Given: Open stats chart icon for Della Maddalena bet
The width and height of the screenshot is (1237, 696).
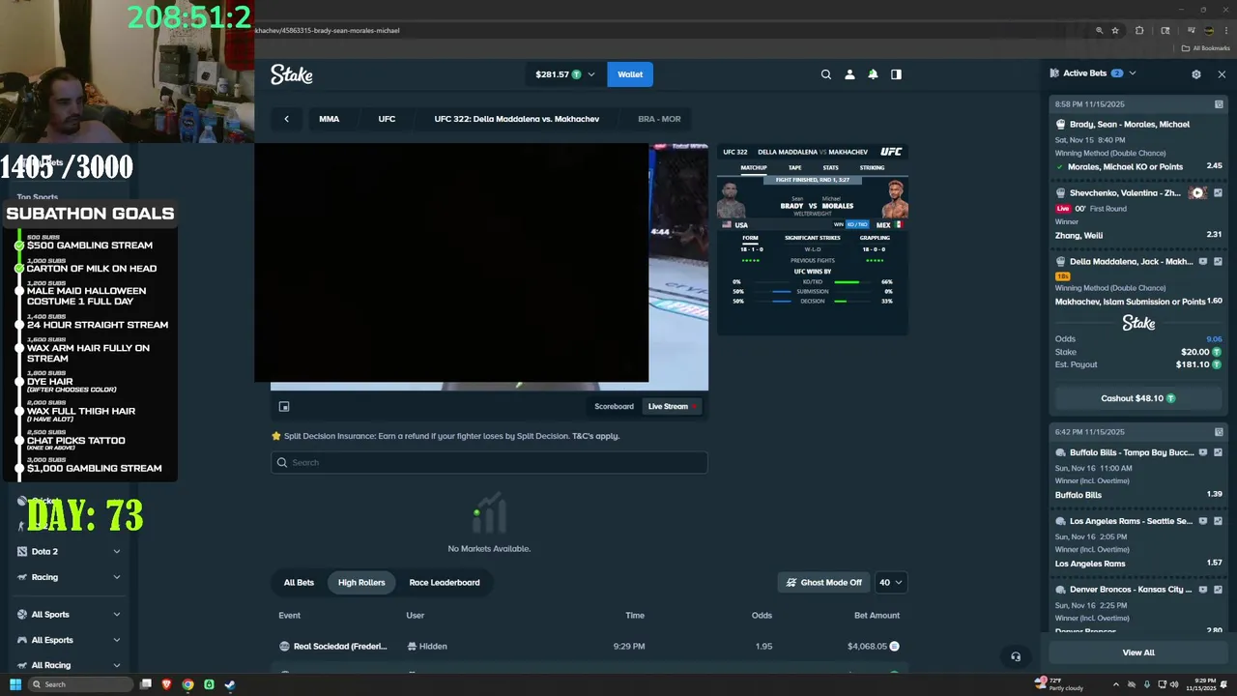Looking at the screenshot, I should [1218, 261].
